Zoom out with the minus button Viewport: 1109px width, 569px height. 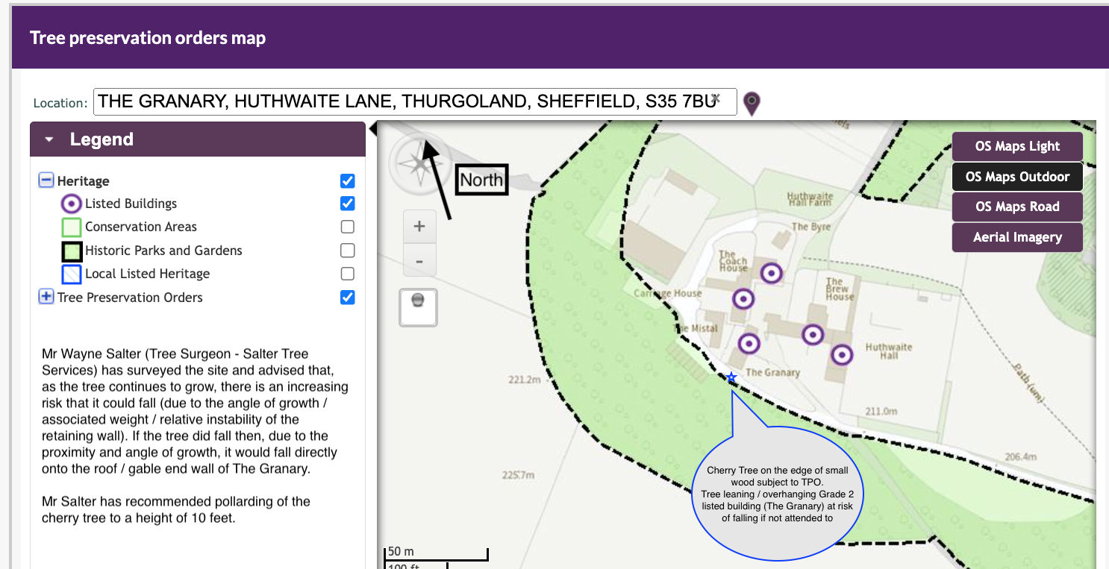(419, 261)
